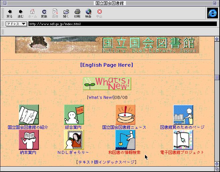
Task: Open the English Page Here link
Action: click(106, 65)
